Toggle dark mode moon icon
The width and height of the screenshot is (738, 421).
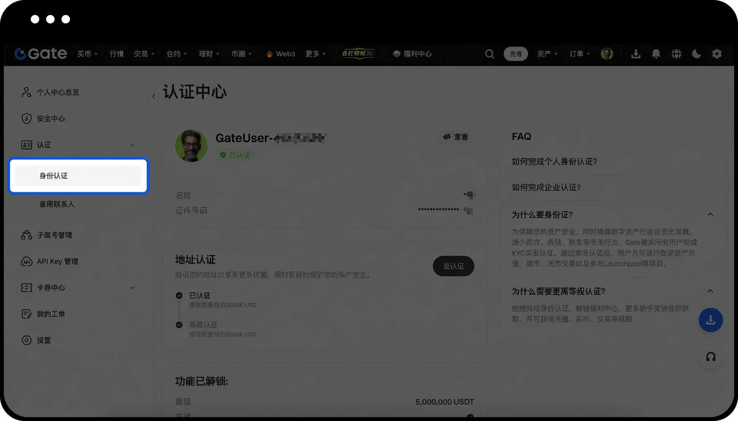point(696,54)
